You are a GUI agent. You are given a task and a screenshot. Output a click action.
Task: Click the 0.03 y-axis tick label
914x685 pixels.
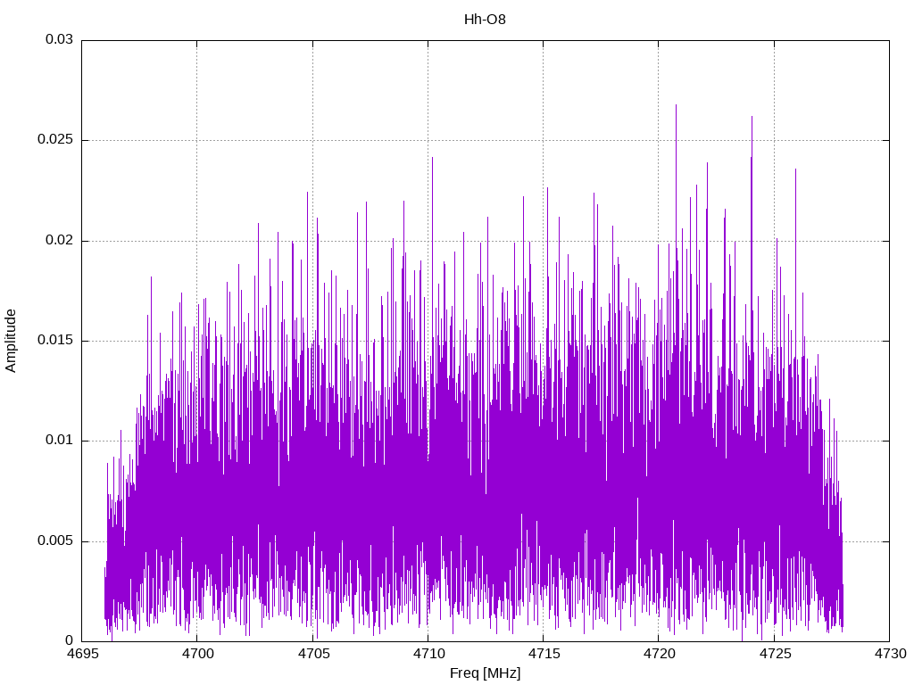click(60, 39)
